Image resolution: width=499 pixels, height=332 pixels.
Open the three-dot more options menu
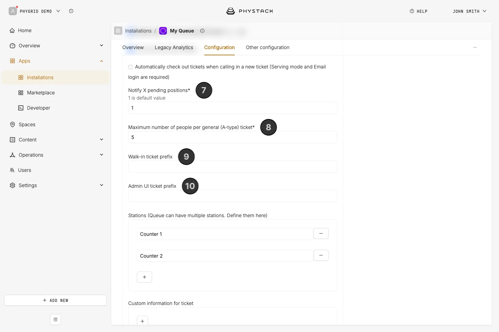pyautogui.click(x=475, y=47)
